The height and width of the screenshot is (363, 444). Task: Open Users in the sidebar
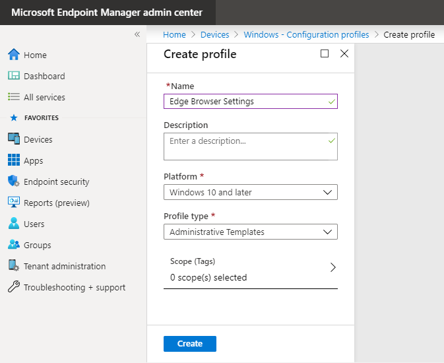click(x=34, y=224)
